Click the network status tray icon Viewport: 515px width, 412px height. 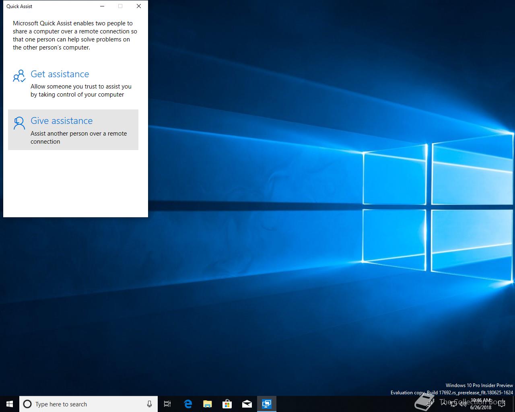point(453,404)
